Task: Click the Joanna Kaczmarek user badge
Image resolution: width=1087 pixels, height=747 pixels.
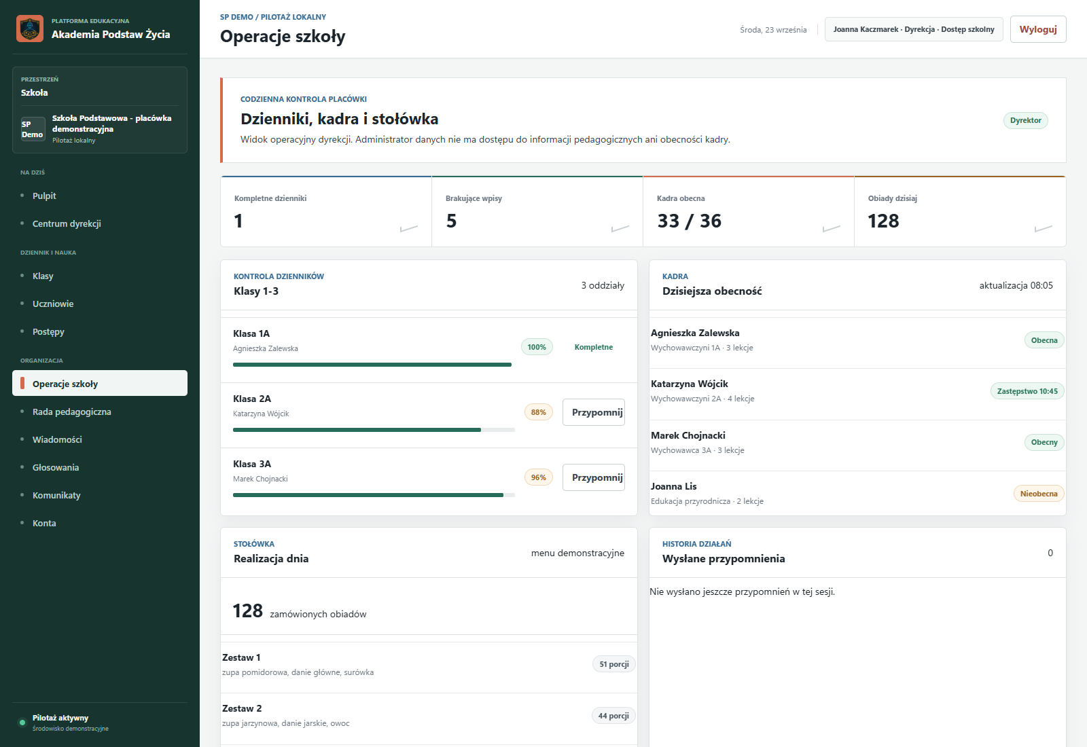Action: (914, 29)
